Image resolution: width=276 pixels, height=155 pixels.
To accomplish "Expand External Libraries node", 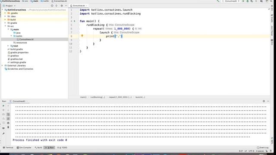I will [x=2, y=65].
